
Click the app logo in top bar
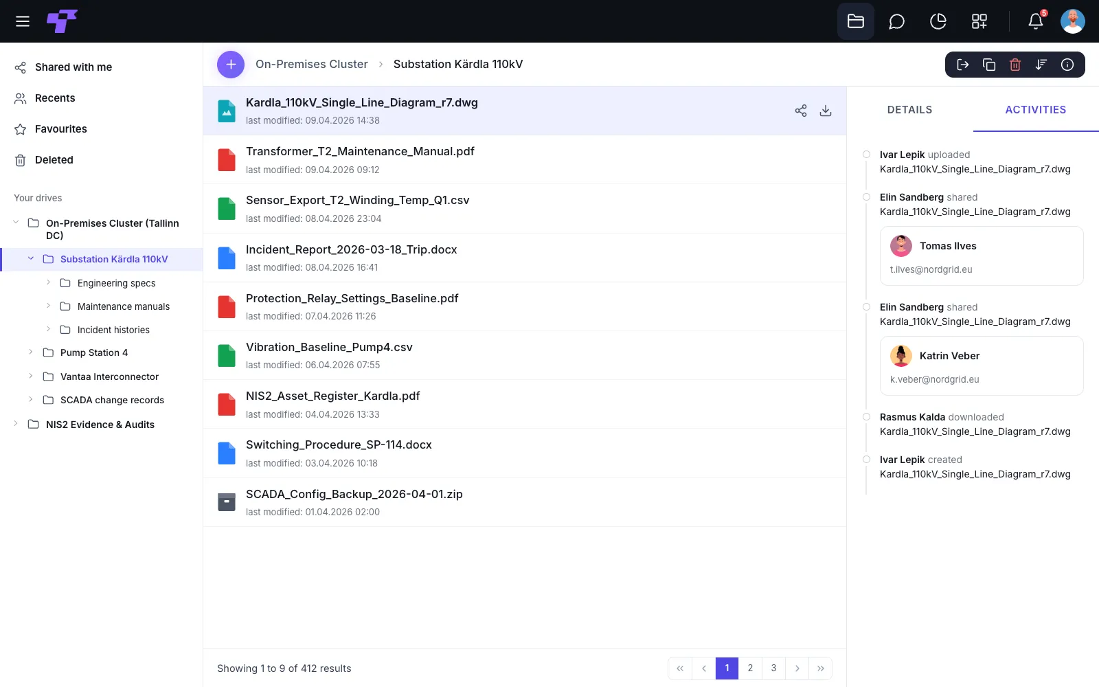pos(62,21)
